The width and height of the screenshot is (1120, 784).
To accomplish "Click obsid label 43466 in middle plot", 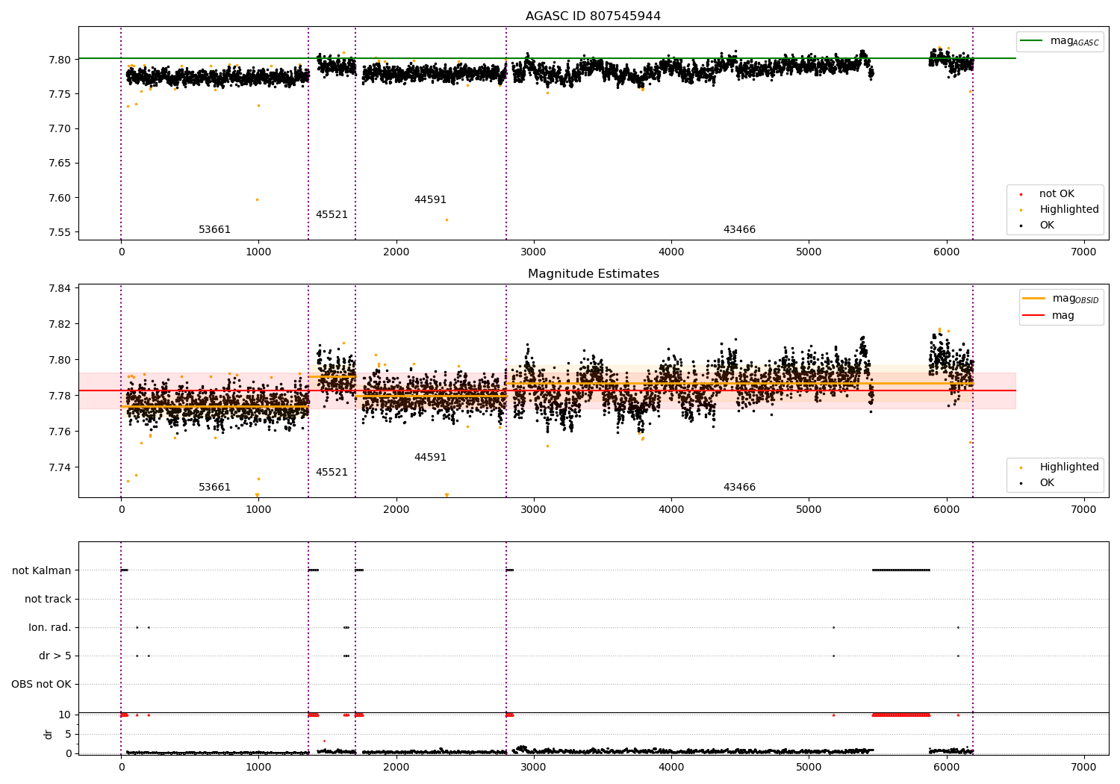I will click(739, 488).
